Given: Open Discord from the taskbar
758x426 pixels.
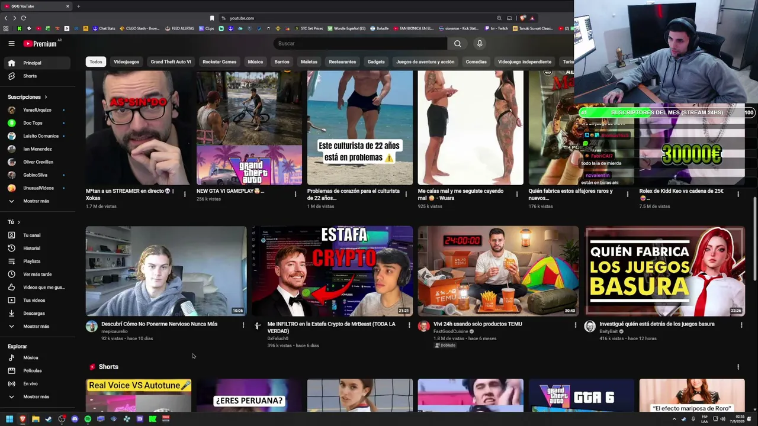Looking at the screenshot, I should pyautogui.click(x=75, y=419).
